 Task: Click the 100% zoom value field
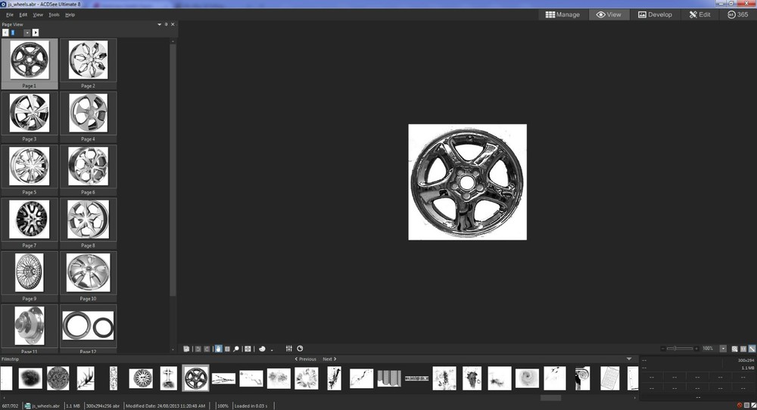[709, 349]
